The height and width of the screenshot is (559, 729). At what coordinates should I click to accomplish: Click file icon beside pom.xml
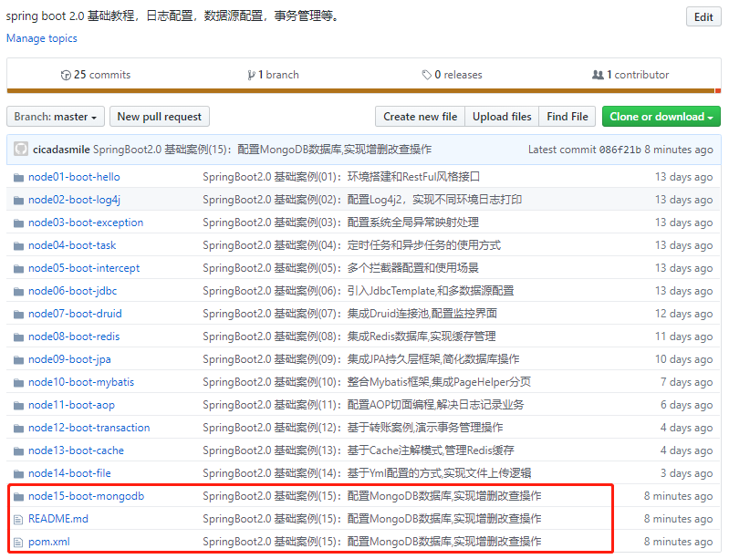tap(18, 543)
